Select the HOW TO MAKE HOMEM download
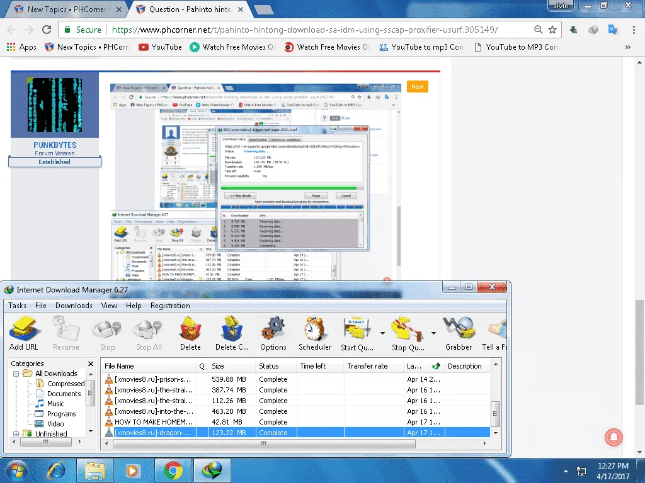645x483 pixels. pos(296,422)
